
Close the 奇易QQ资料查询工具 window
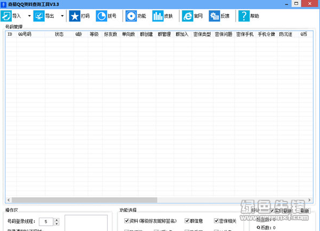coord(310,3)
